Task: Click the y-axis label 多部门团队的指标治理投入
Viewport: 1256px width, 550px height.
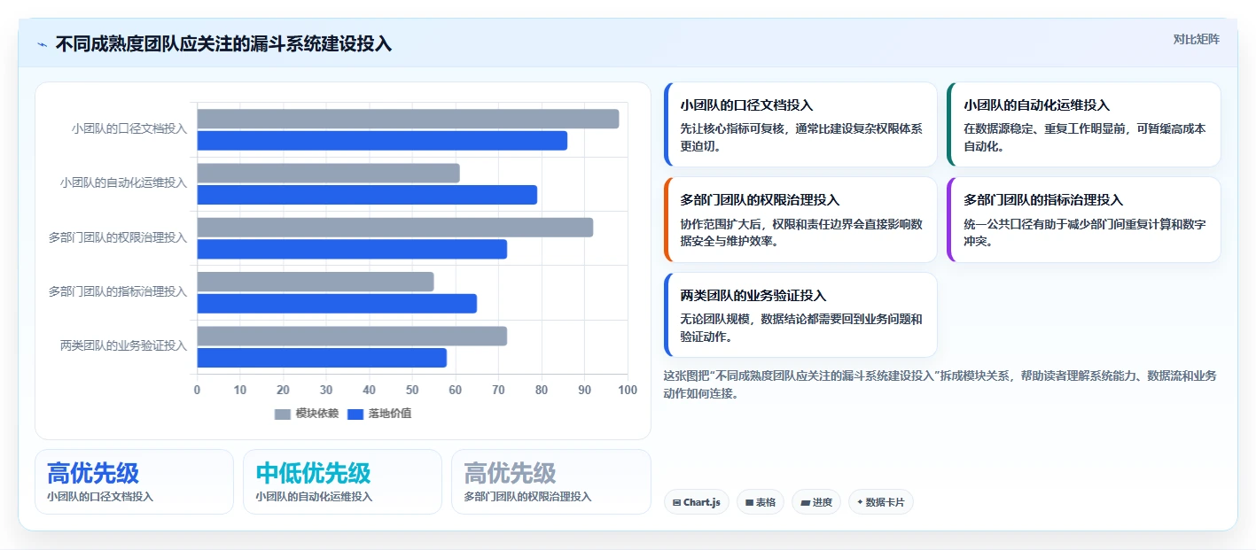Action: click(118, 291)
